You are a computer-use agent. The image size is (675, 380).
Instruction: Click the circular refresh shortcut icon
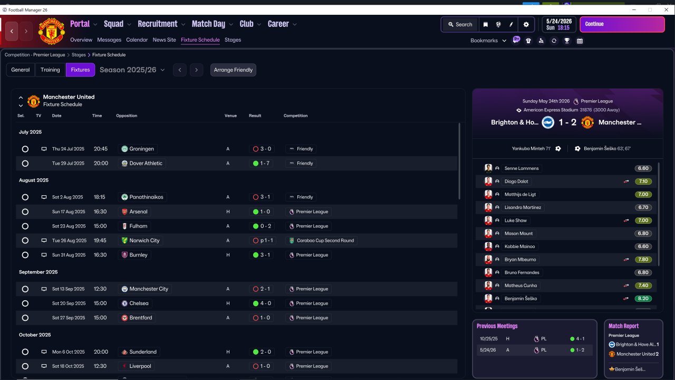pyautogui.click(x=554, y=41)
